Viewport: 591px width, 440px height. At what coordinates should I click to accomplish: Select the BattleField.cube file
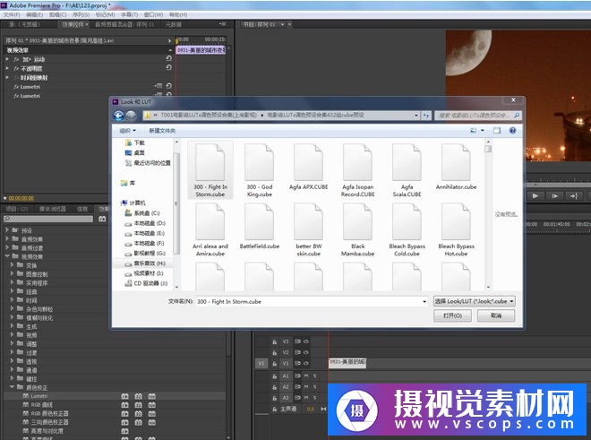(260, 221)
